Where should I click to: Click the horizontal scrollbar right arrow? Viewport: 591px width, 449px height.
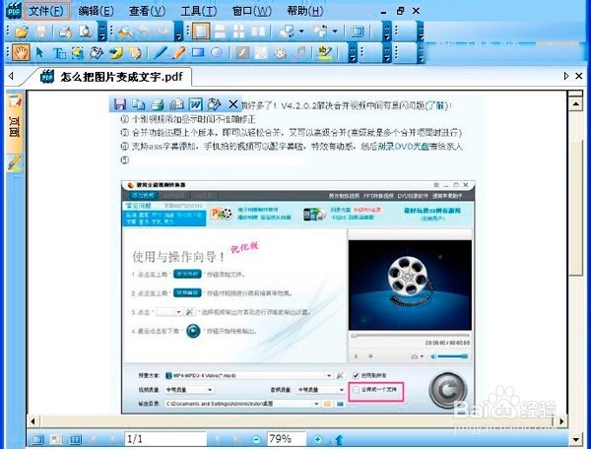pos(561,421)
